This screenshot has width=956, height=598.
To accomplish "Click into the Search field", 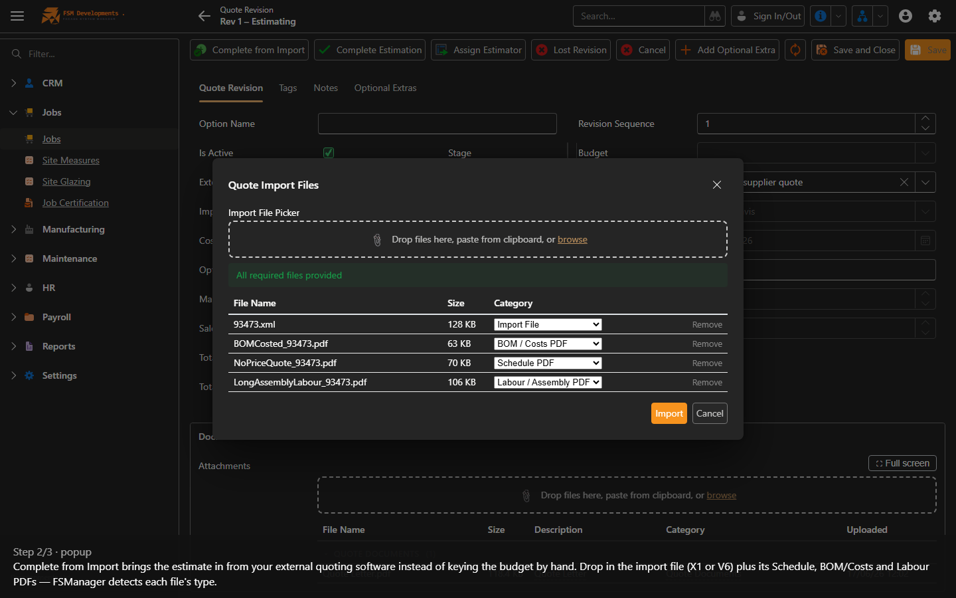I will tap(639, 16).
